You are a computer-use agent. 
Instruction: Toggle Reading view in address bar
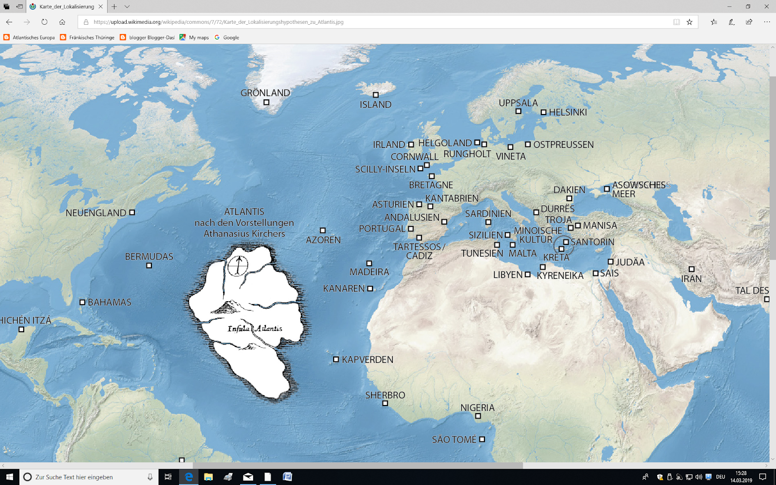click(x=676, y=22)
